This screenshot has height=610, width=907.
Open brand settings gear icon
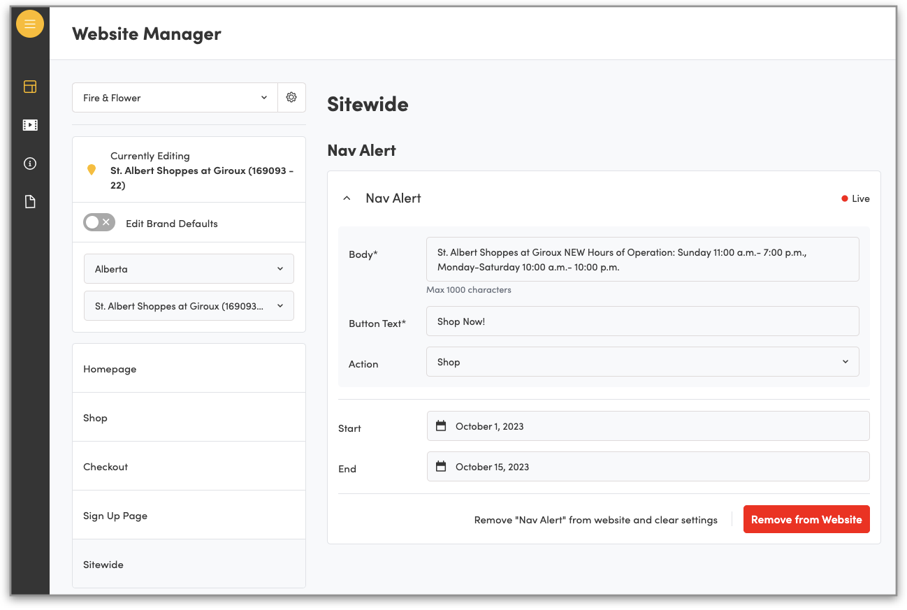pos(291,98)
